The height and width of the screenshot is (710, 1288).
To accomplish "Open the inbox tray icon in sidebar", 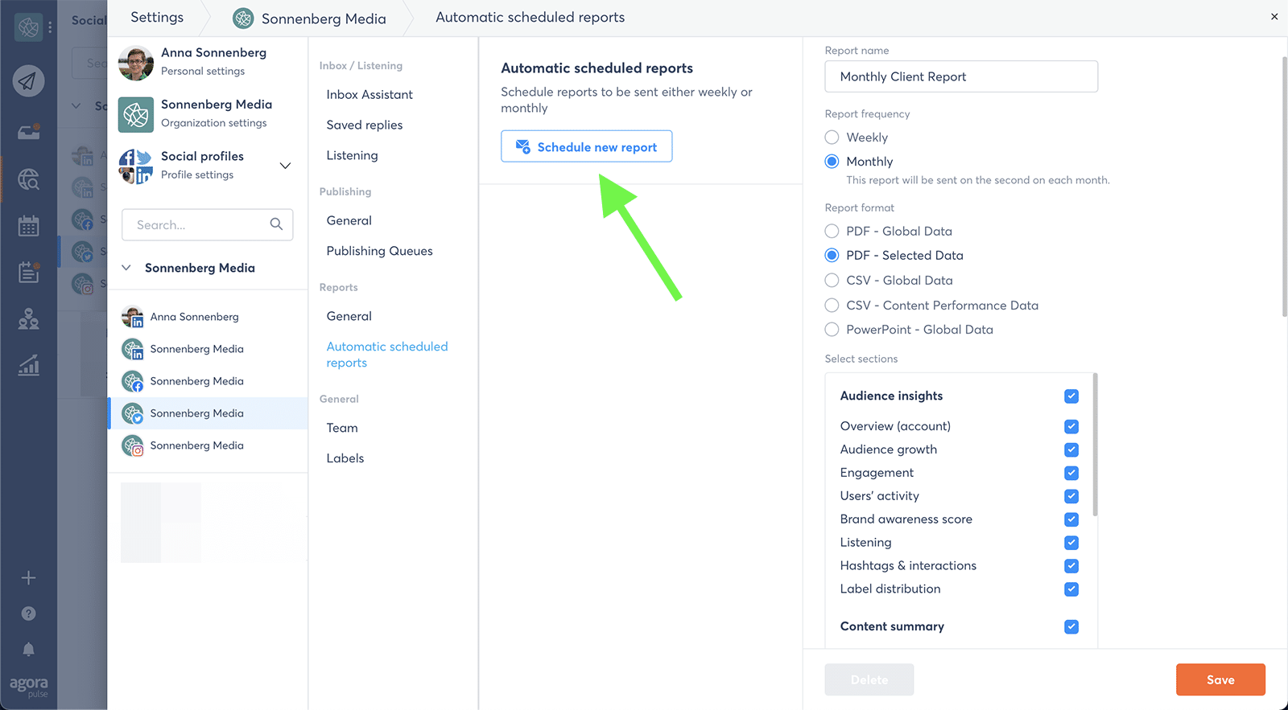I will pyautogui.click(x=28, y=131).
